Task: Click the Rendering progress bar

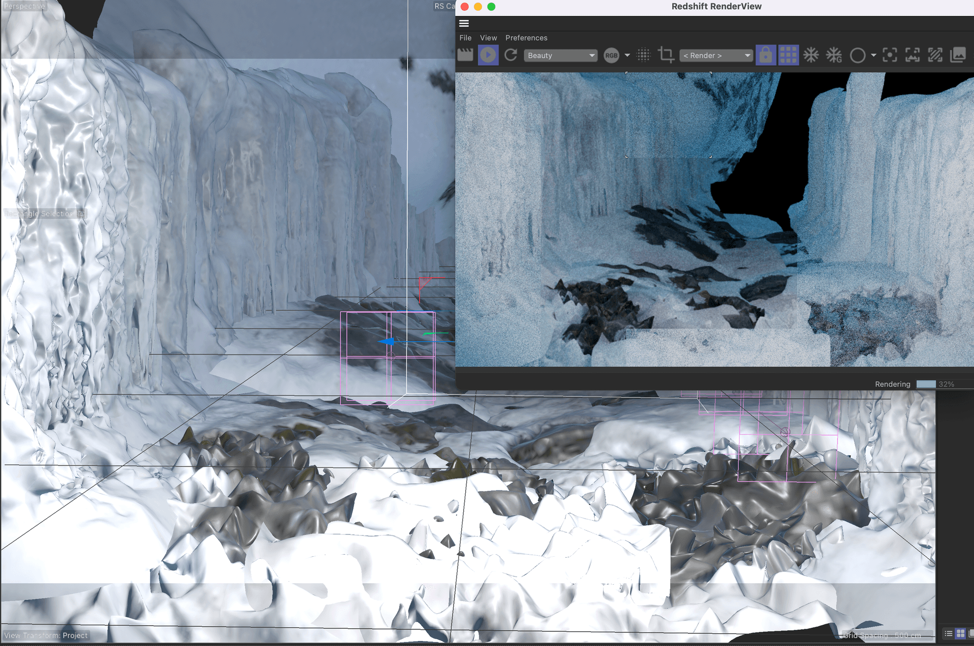Action: 926,384
